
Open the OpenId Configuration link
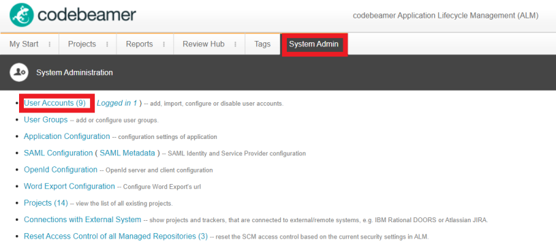61,170
